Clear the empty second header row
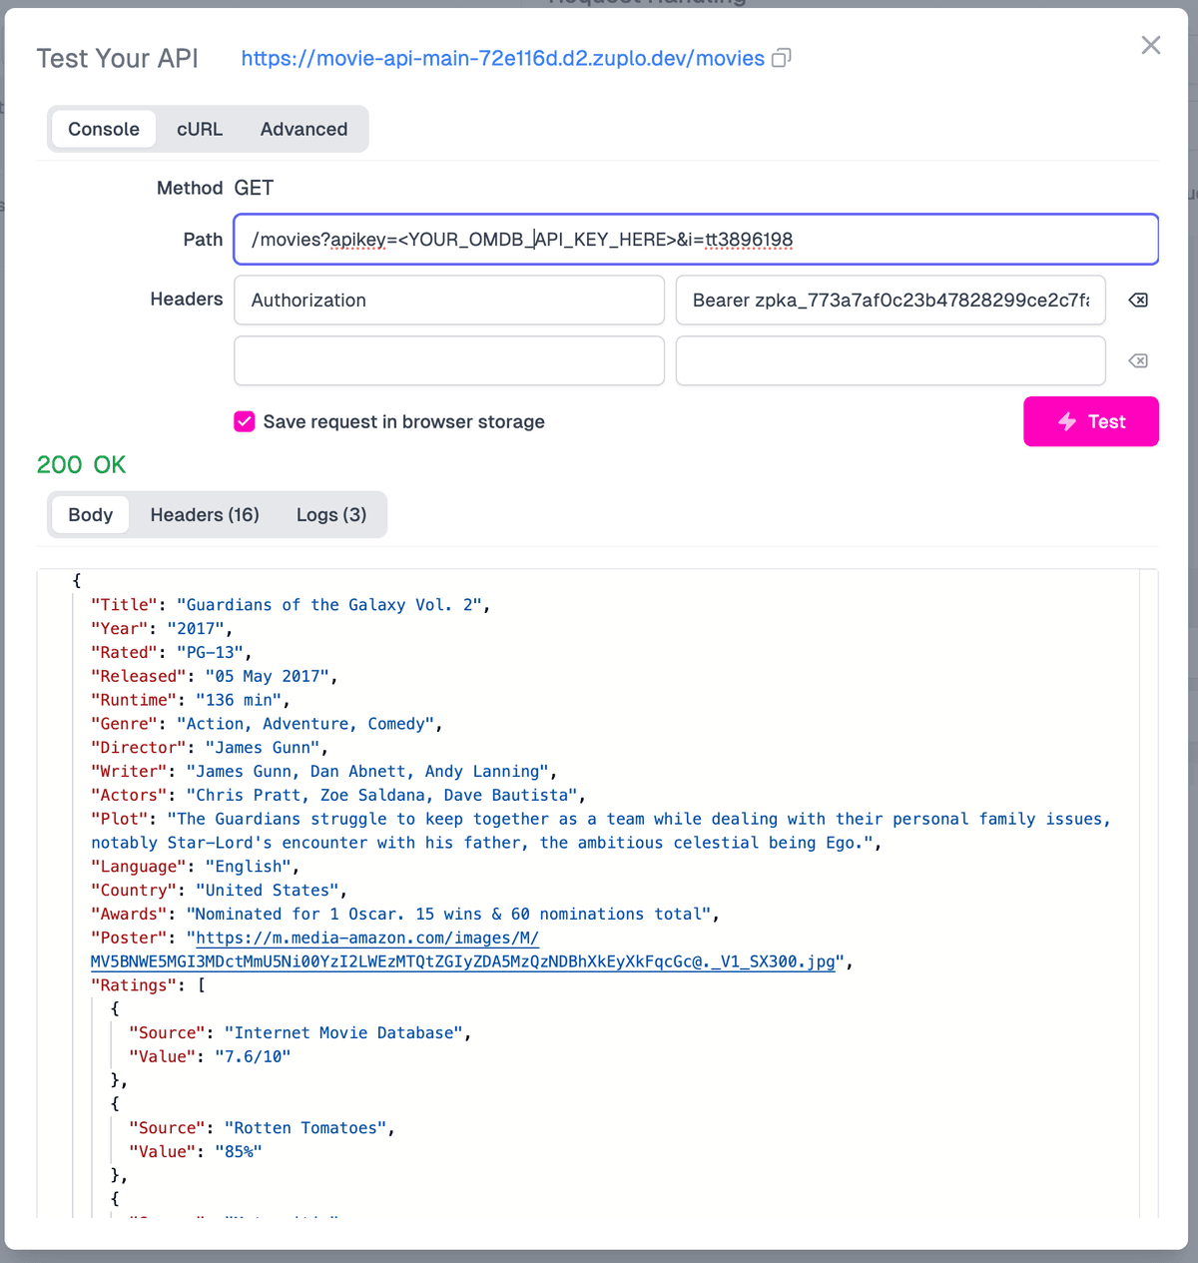The width and height of the screenshot is (1198, 1263). [x=1137, y=360]
